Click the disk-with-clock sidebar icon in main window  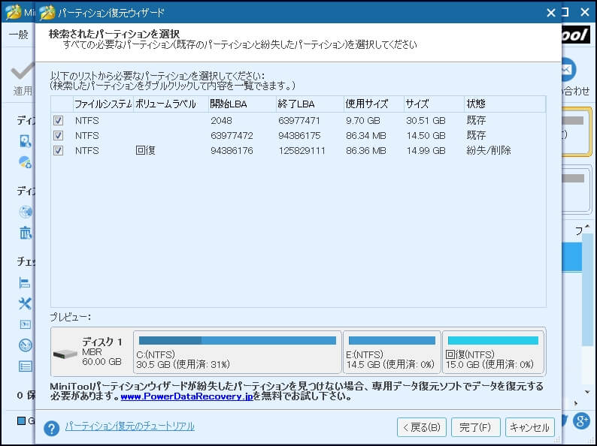(x=26, y=141)
